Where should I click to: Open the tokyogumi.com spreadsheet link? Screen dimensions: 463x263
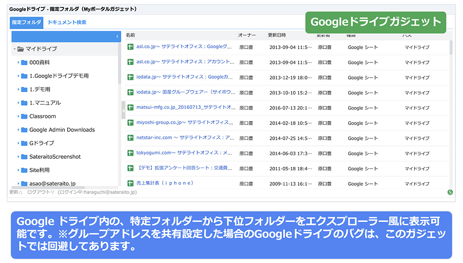pyautogui.click(x=184, y=153)
